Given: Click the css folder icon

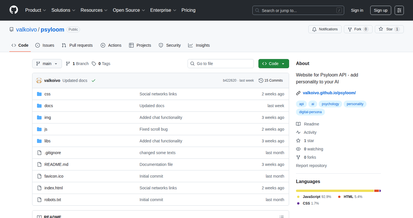Looking at the screenshot, I should point(39,94).
